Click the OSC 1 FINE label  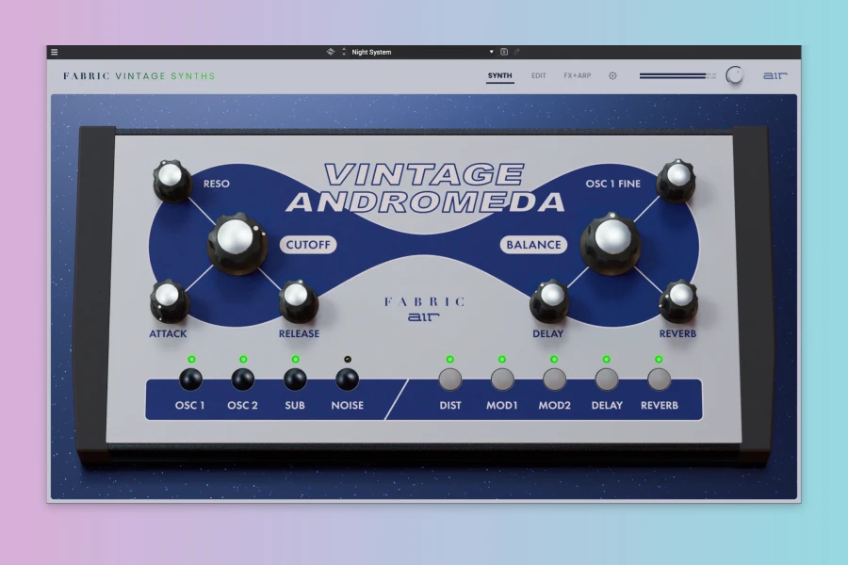click(612, 184)
